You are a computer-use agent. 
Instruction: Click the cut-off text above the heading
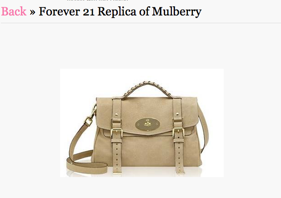(x=97, y=0)
